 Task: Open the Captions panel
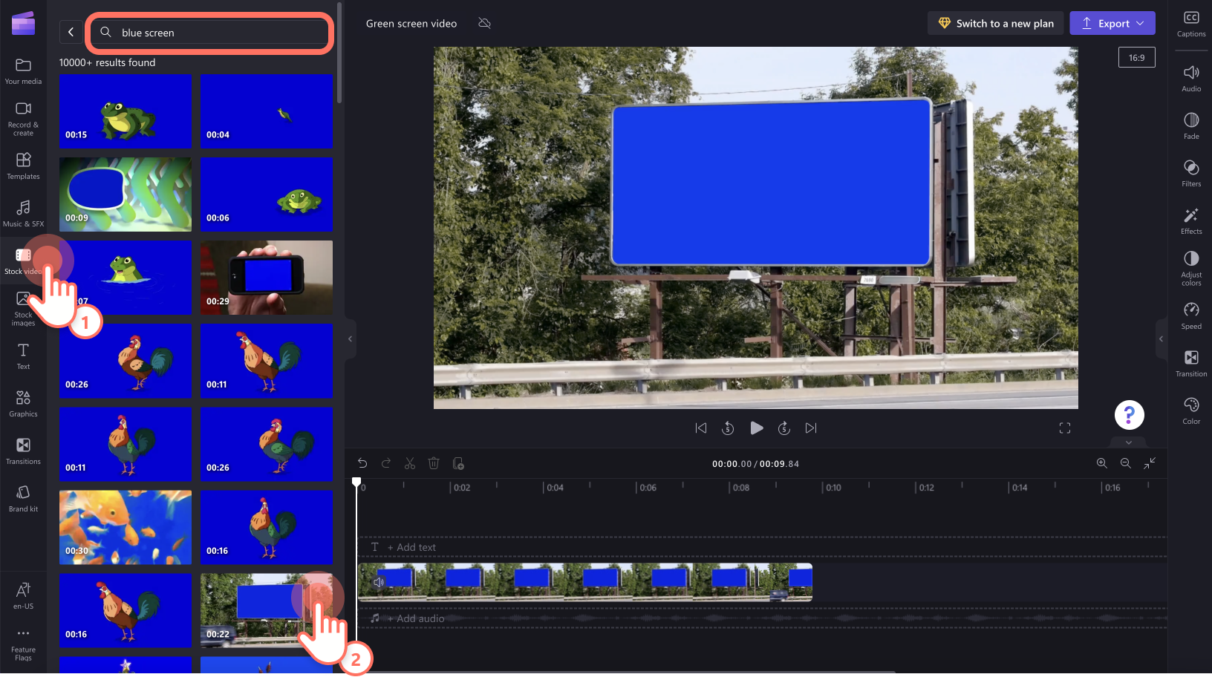click(1191, 24)
